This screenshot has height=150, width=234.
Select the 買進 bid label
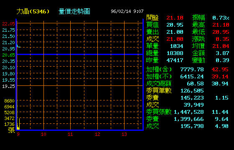(x=153, y=25)
